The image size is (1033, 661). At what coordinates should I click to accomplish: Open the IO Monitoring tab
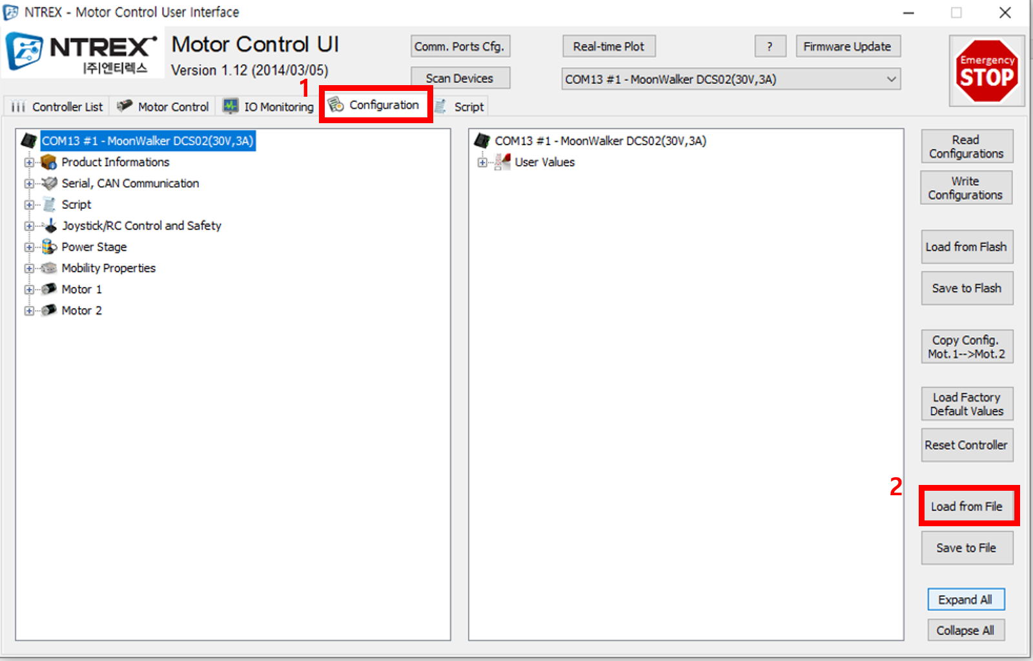coord(267,106)
